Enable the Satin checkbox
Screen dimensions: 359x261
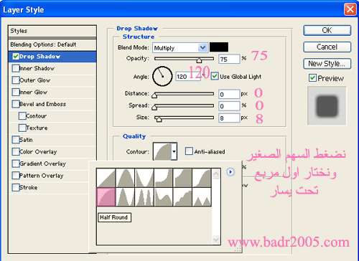click(x=16, y=140)
